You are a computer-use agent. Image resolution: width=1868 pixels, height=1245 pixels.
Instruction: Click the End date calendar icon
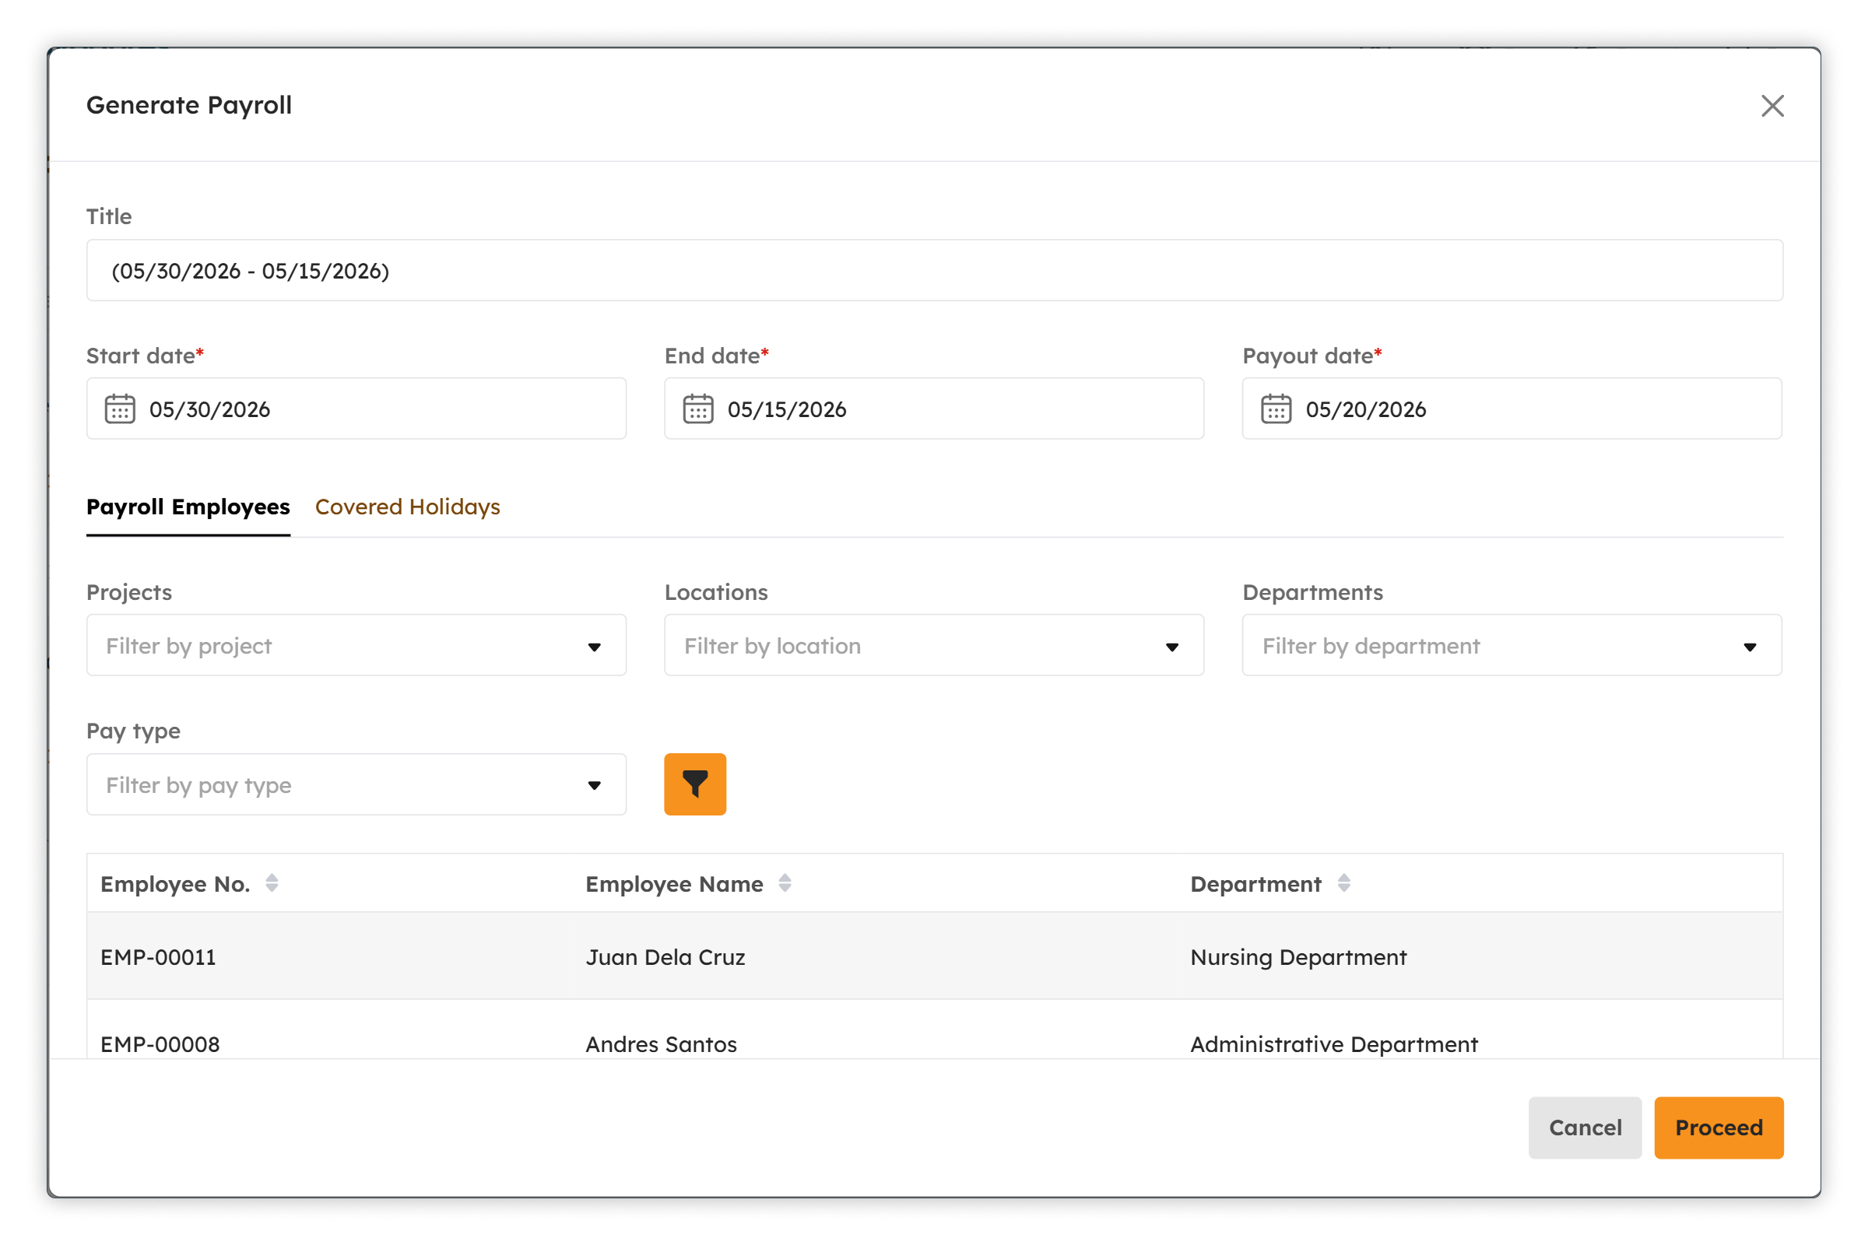tap(698, 409)
